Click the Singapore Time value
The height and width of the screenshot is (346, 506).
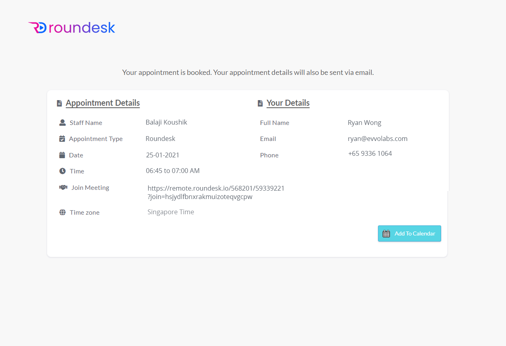(x=171, y=212)
